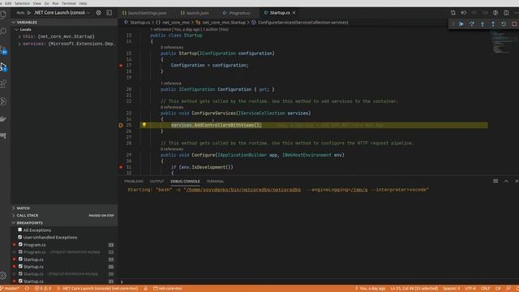Open the OUTPUT panel tab
The height and width of the screenshot is (292, 519).
point(157,182)
